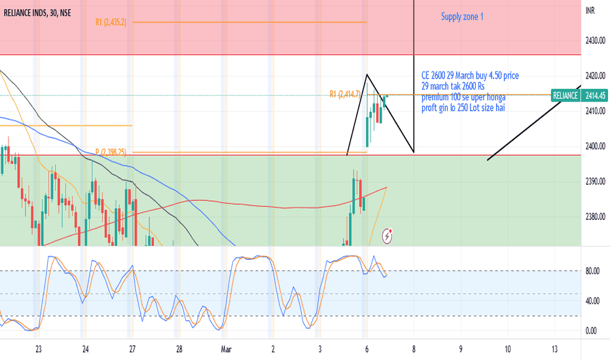Click the 0.00 oscillator axis value

point(591,331)
